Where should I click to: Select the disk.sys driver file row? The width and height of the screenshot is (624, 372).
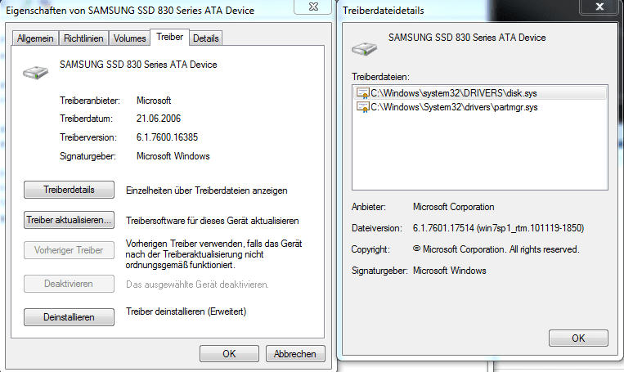pos(480,93)
